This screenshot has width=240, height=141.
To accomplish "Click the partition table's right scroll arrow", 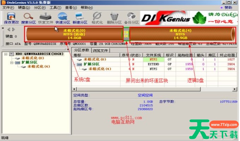I will tap(235, 89).
